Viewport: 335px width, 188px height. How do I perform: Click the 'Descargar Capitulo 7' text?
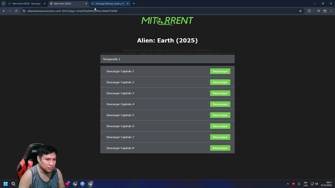(x=120, y=137)
